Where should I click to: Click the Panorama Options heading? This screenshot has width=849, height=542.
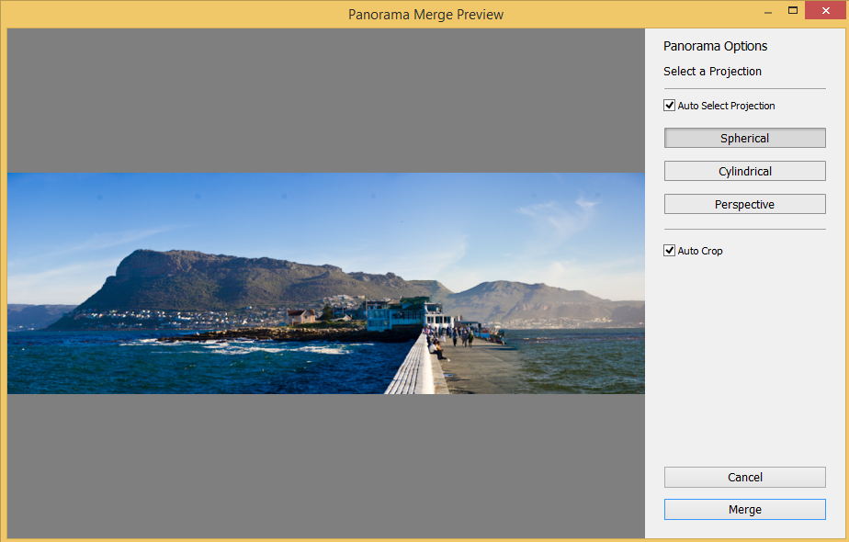pos(715,46)
